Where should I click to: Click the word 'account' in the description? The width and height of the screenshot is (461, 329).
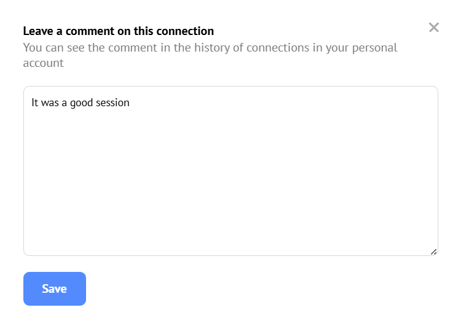(x=43, y=63)
